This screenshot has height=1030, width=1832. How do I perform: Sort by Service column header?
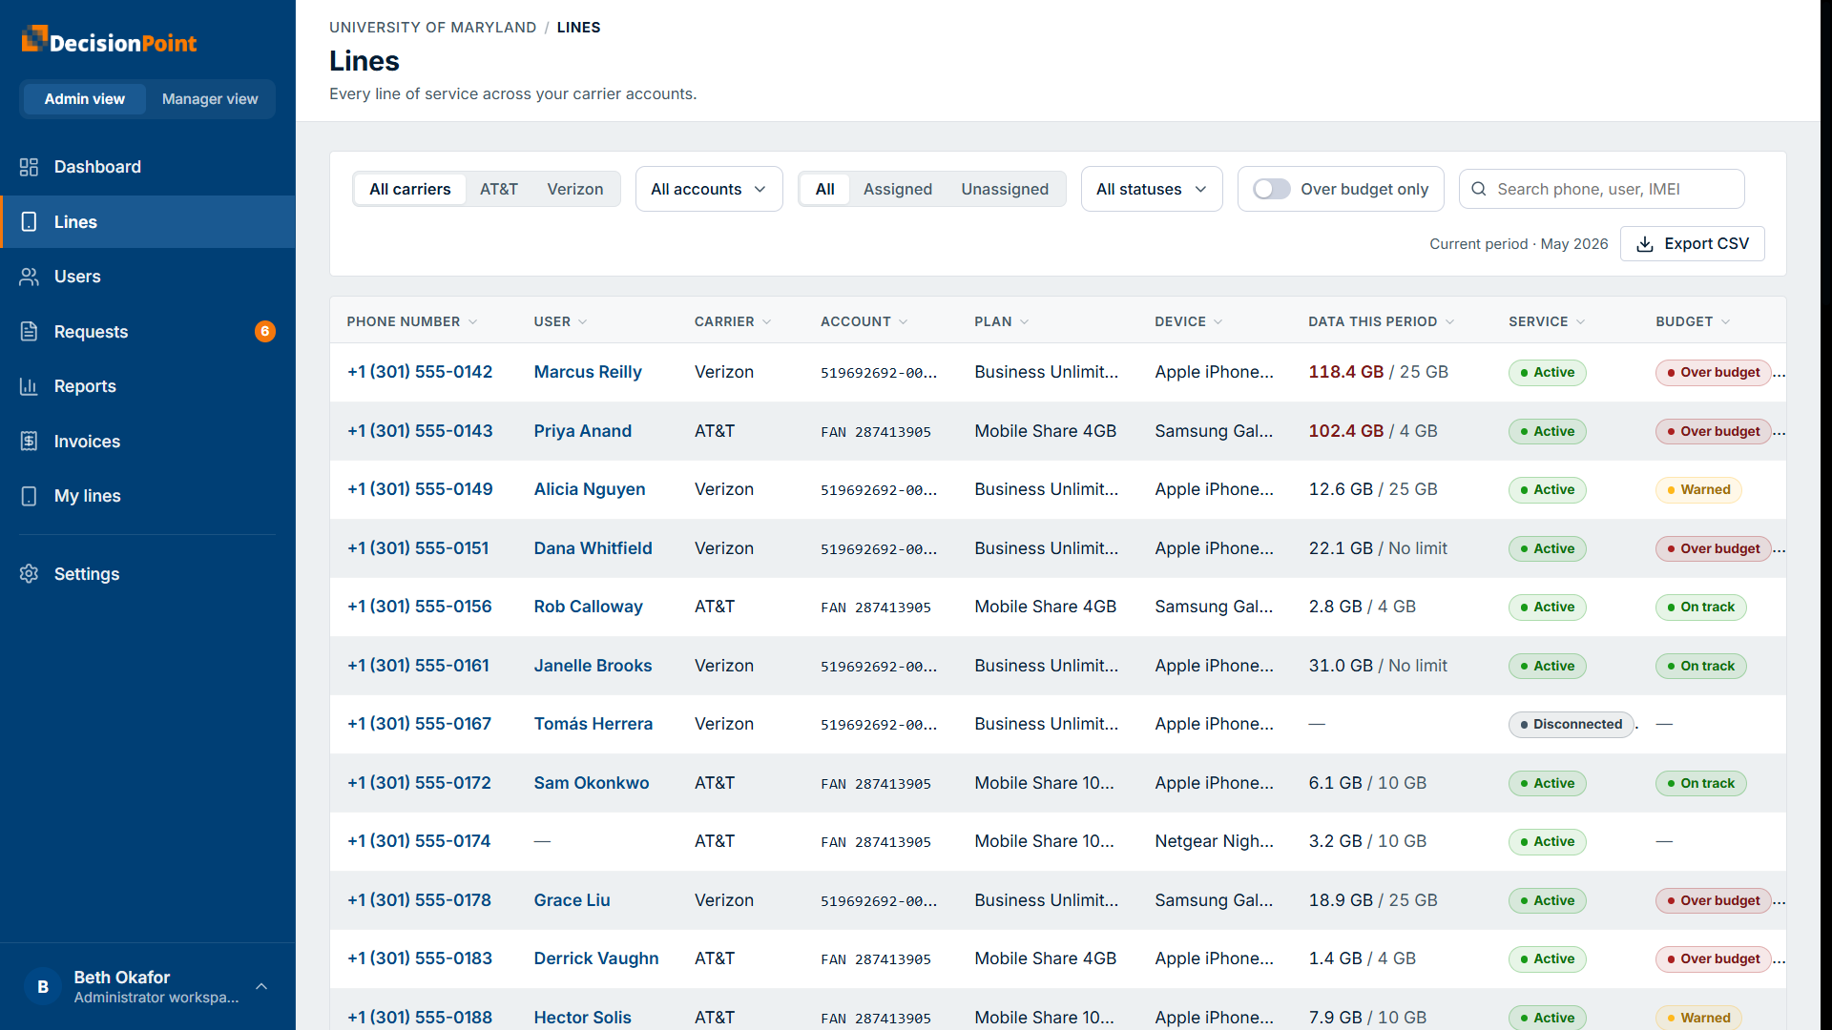pos(1546,321)
